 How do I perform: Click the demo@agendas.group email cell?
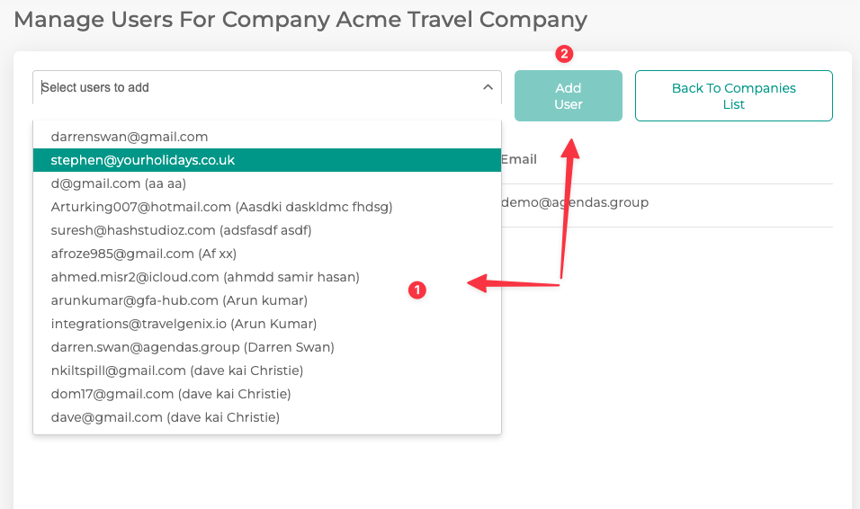point(574,202)
